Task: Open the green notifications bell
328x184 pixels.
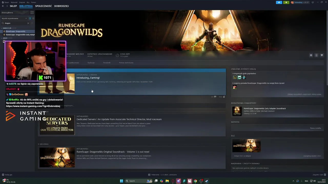Action: click(x=286, y=2)
